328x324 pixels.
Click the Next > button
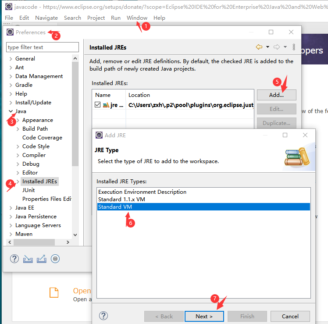204,316
